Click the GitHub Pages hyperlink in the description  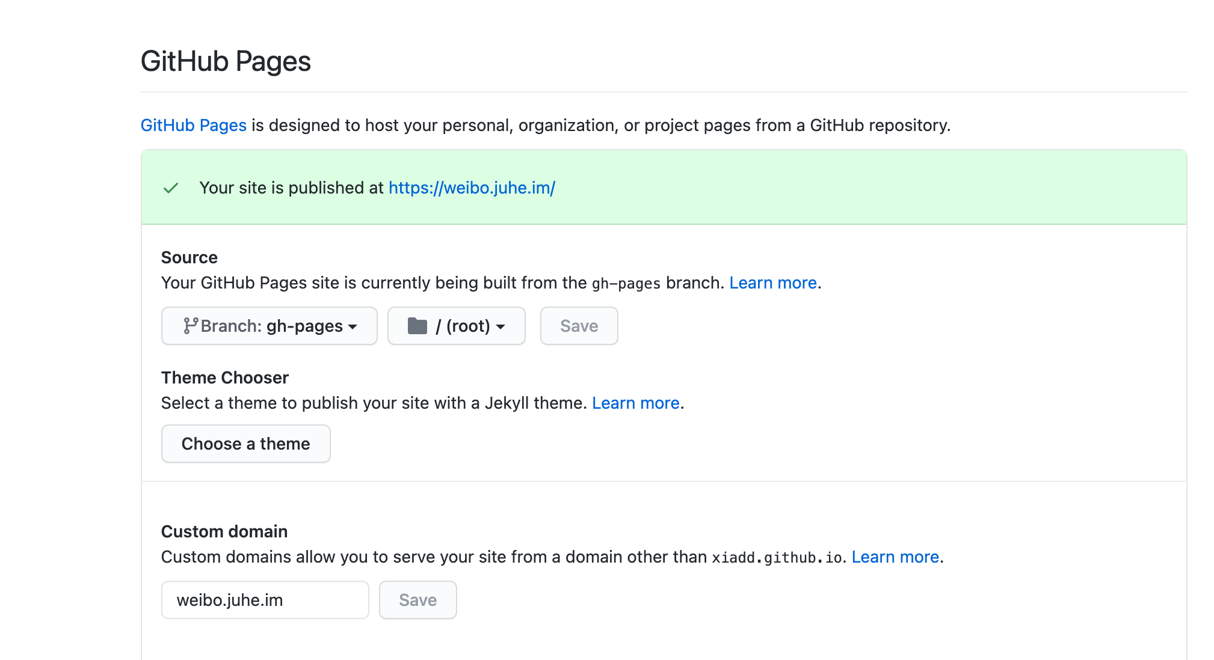193,126
